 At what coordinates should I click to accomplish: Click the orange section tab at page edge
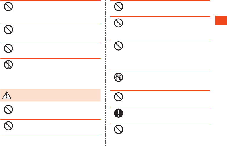[x=221, y=21]
